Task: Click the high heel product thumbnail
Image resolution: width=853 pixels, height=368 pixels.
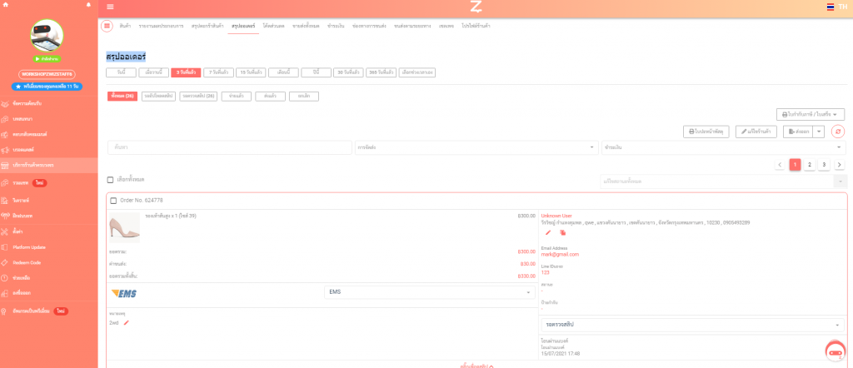Action: click(125, 228)
